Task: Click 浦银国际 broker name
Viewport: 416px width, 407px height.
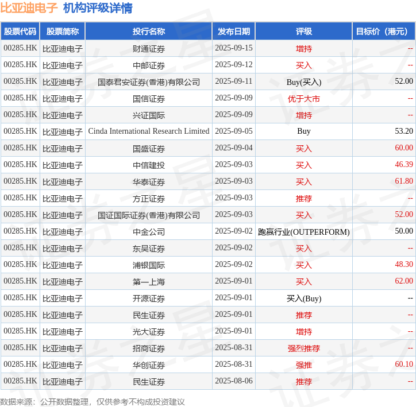Action: pos(149,265)
